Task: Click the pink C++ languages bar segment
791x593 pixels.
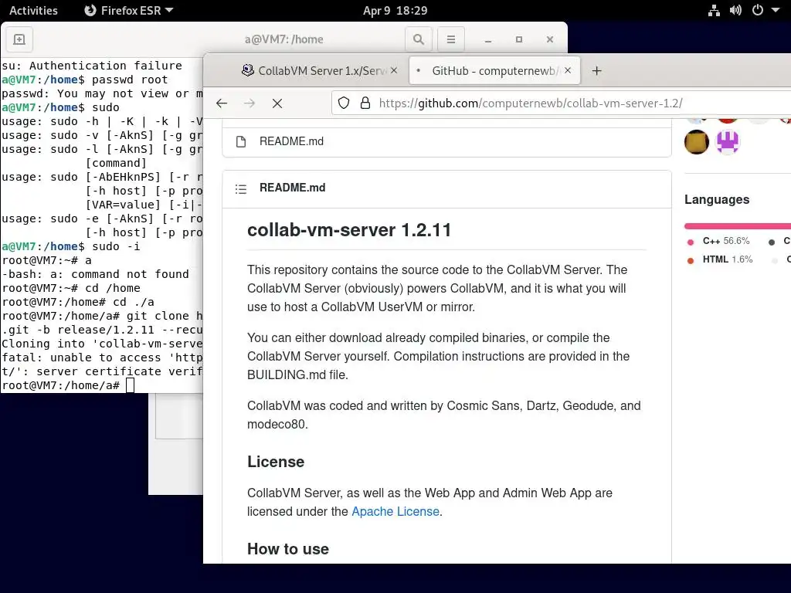Action: pyautogui.click(x=738, y=226)
